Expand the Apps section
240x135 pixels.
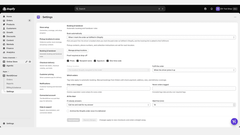tap(6, 72)
